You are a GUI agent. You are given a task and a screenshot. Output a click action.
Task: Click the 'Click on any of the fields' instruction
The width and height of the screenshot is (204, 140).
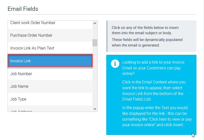[145, 30]
